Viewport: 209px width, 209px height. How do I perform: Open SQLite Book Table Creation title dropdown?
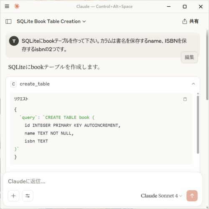pyautogui.click(x=51, y=21)
